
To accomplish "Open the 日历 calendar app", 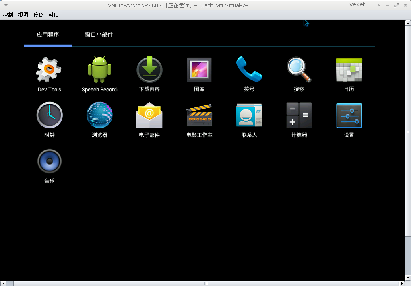I will 349,75.
